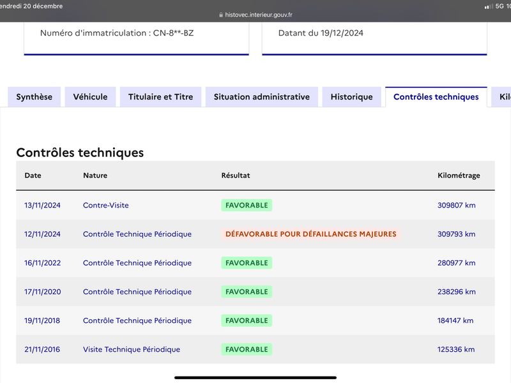This screenshot has width=511, height=383.
Task: Click the Contrôles techniques section heading
Action: click(80, 153)
